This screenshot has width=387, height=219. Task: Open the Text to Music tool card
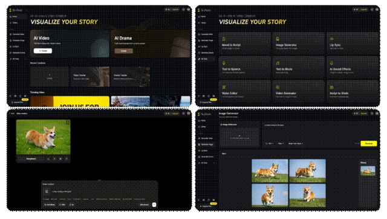pos(298,67)
